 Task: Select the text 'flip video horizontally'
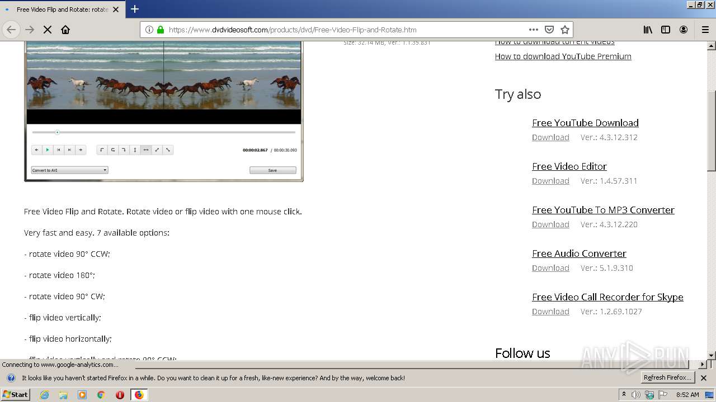[70, 339]
